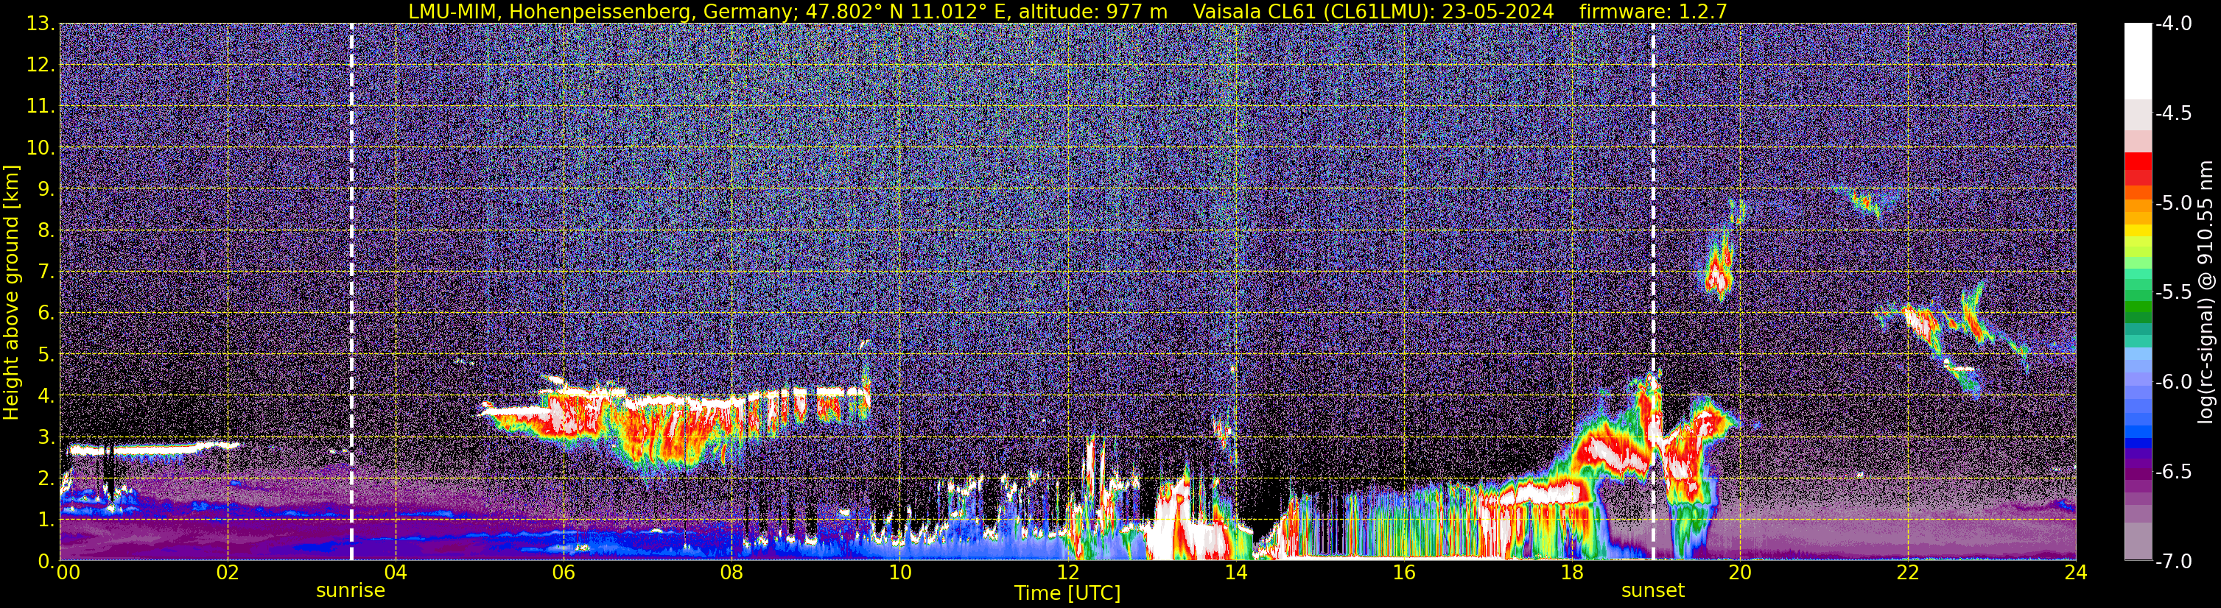Screen dimensions: 2221x608
Task: Click the 'sunrise' label below the axis
Action: pos(351,591)
